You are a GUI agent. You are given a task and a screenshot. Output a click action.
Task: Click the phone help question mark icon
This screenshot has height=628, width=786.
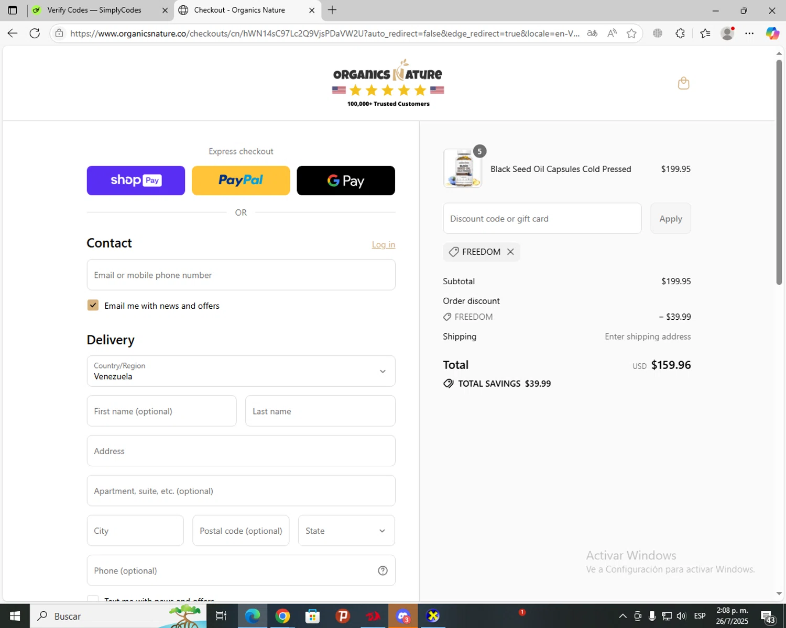pos(383,570)
